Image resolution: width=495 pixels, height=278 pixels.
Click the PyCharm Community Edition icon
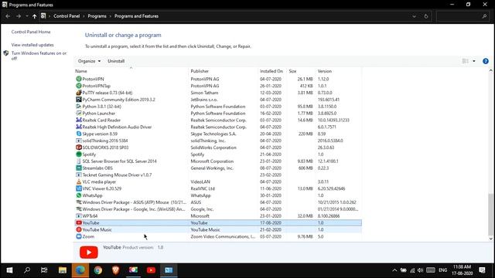click(x=79, y=100)
